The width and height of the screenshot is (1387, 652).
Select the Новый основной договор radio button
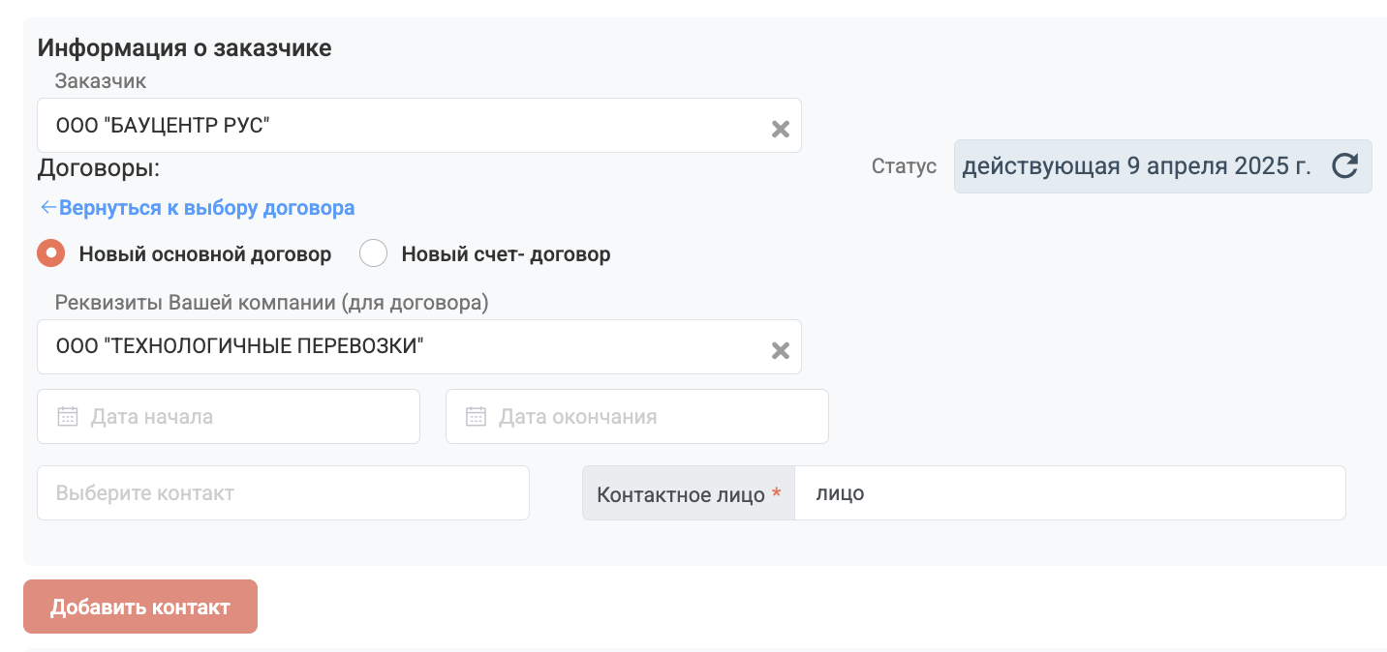click(x=51, y=253)
